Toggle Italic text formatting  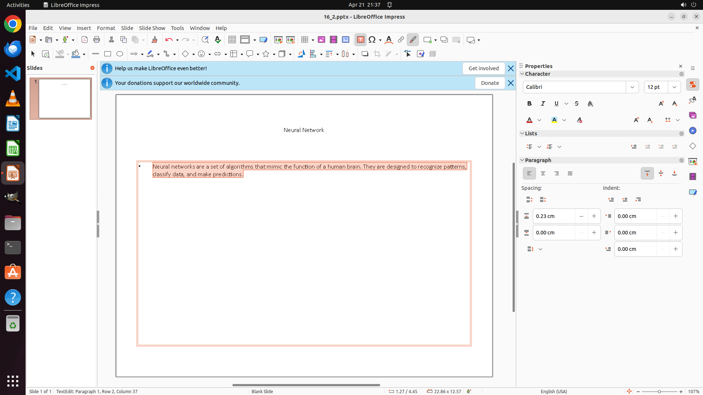click(x=543, y=104)
